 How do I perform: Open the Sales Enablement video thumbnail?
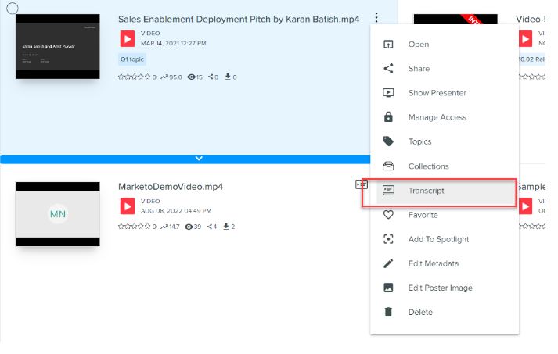pyautogui.click(x=58, y=46)
